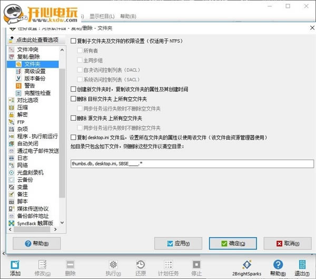Click the 云备份 cloud icon
316x279 pixels.
pos(12,180)
